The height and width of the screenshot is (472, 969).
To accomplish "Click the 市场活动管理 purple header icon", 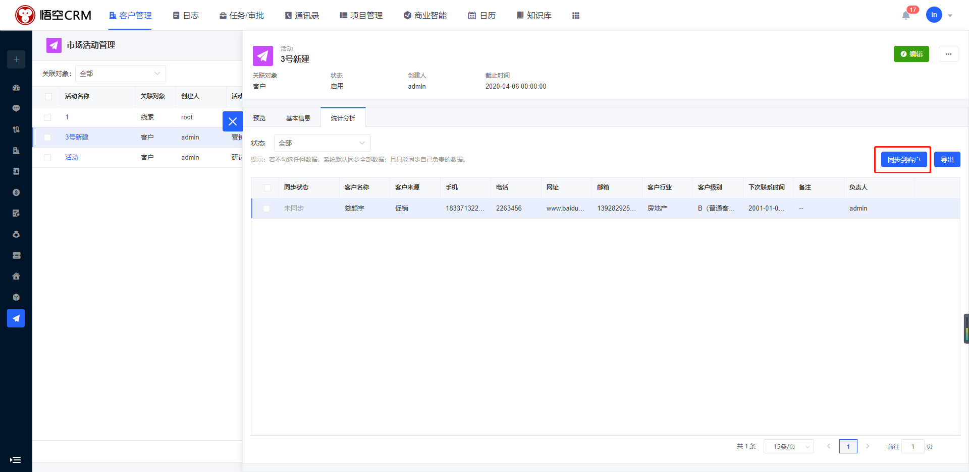I will 54,45.
